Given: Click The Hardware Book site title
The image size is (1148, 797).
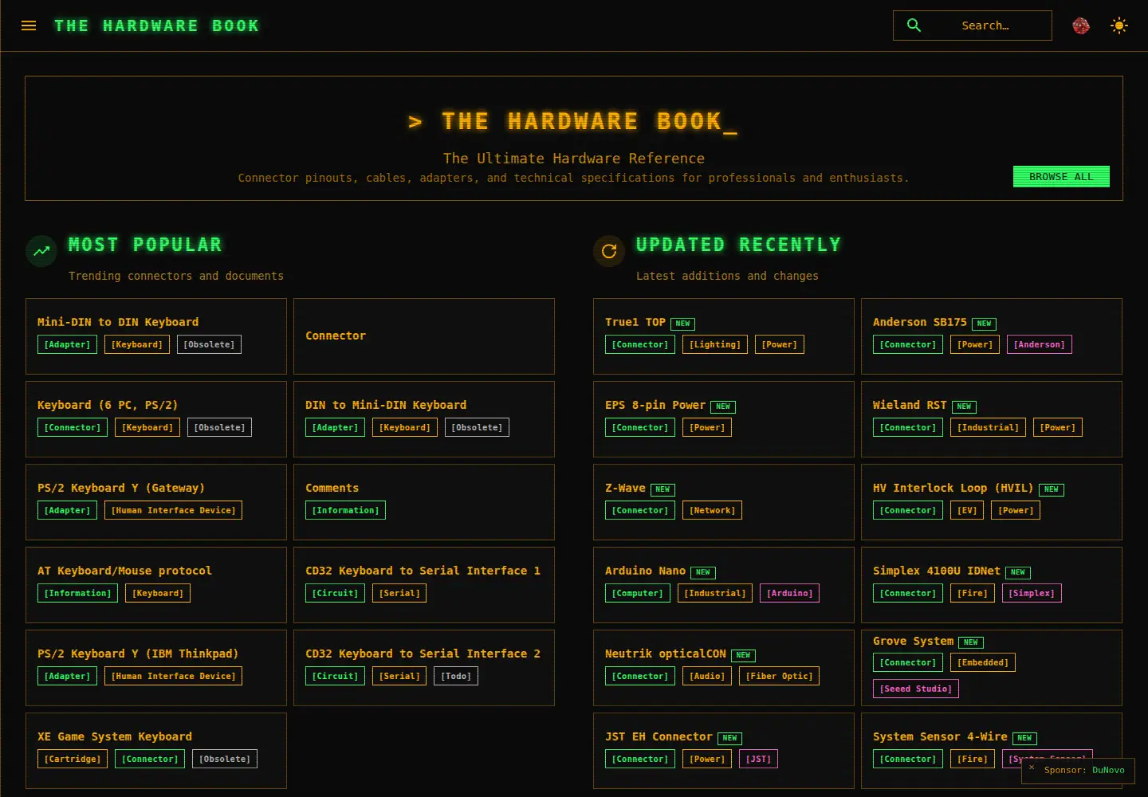Looking at the screenshot, I should 157,26.
